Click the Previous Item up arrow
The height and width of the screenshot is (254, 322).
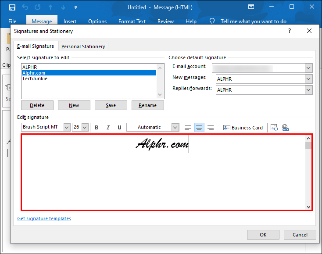coord(50,7)
